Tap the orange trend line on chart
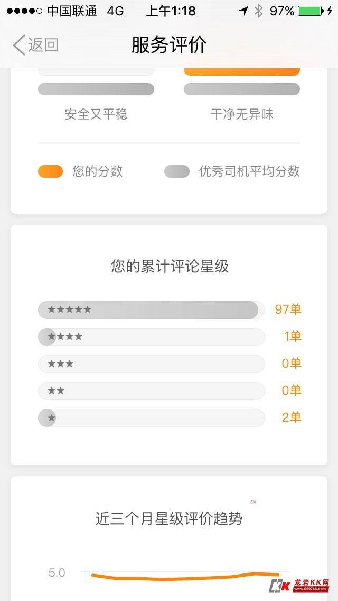The width and height of the screenshot is (338, 601). pos(185,578)
